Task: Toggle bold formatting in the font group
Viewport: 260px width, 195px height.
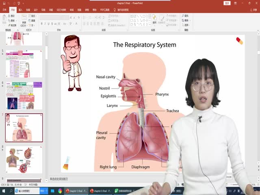Action: 41,24
